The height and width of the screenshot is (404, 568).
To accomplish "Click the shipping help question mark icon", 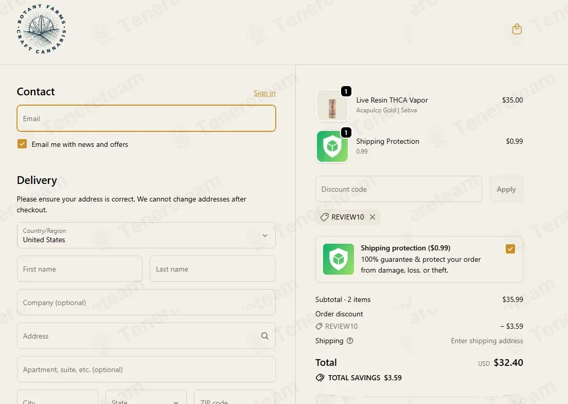I will (x=349, y=341).
